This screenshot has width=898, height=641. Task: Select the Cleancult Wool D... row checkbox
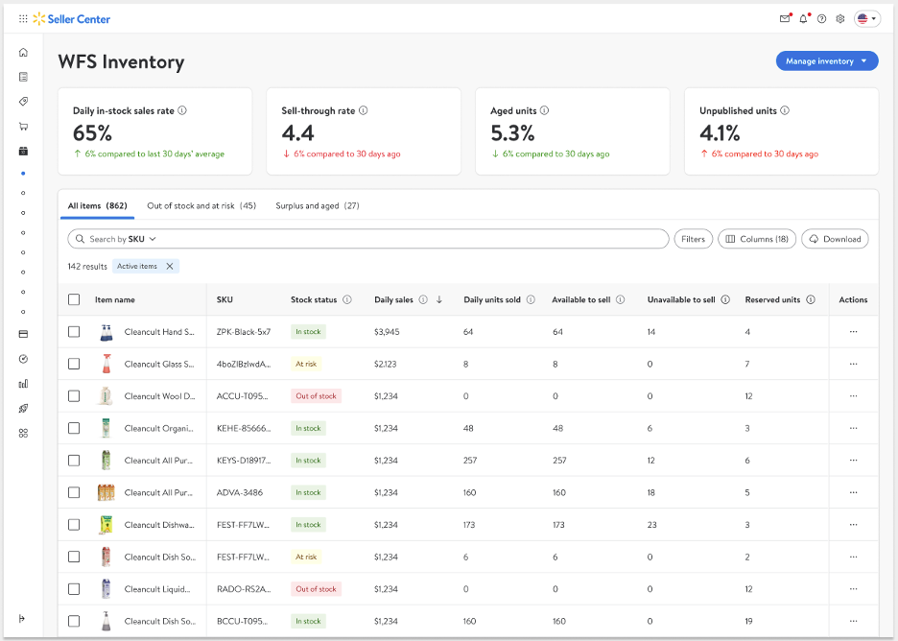coord(74,396)
